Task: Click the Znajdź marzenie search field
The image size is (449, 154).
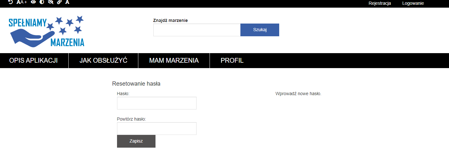Action: pos(197,30)
